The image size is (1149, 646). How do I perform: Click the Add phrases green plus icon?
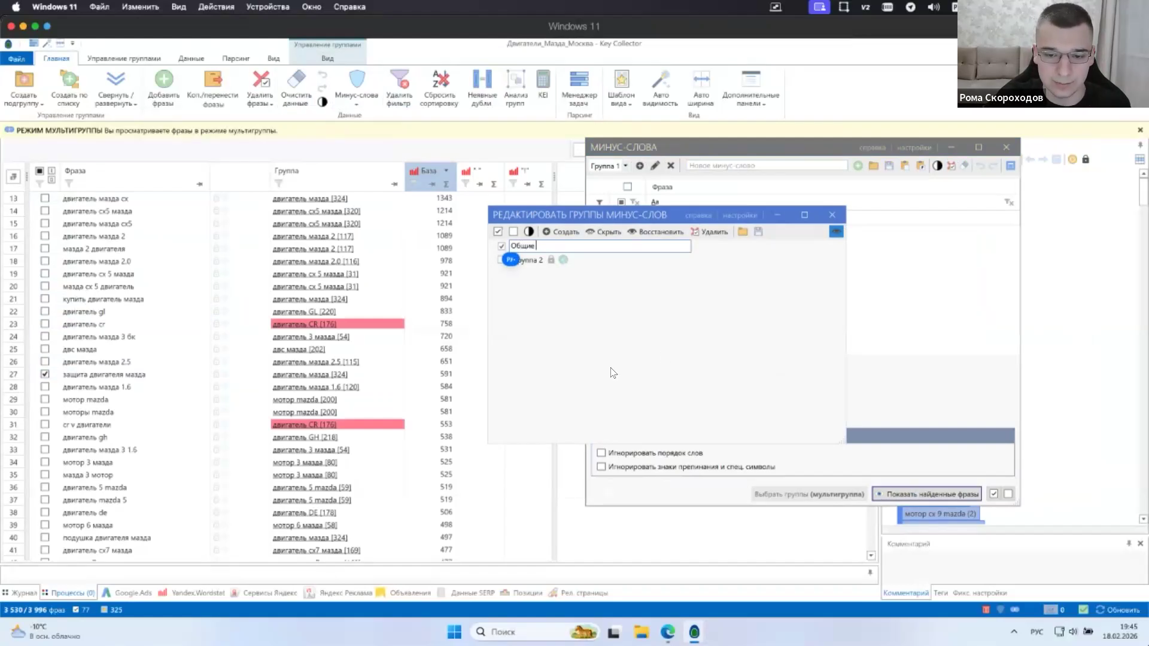[163, 79]
